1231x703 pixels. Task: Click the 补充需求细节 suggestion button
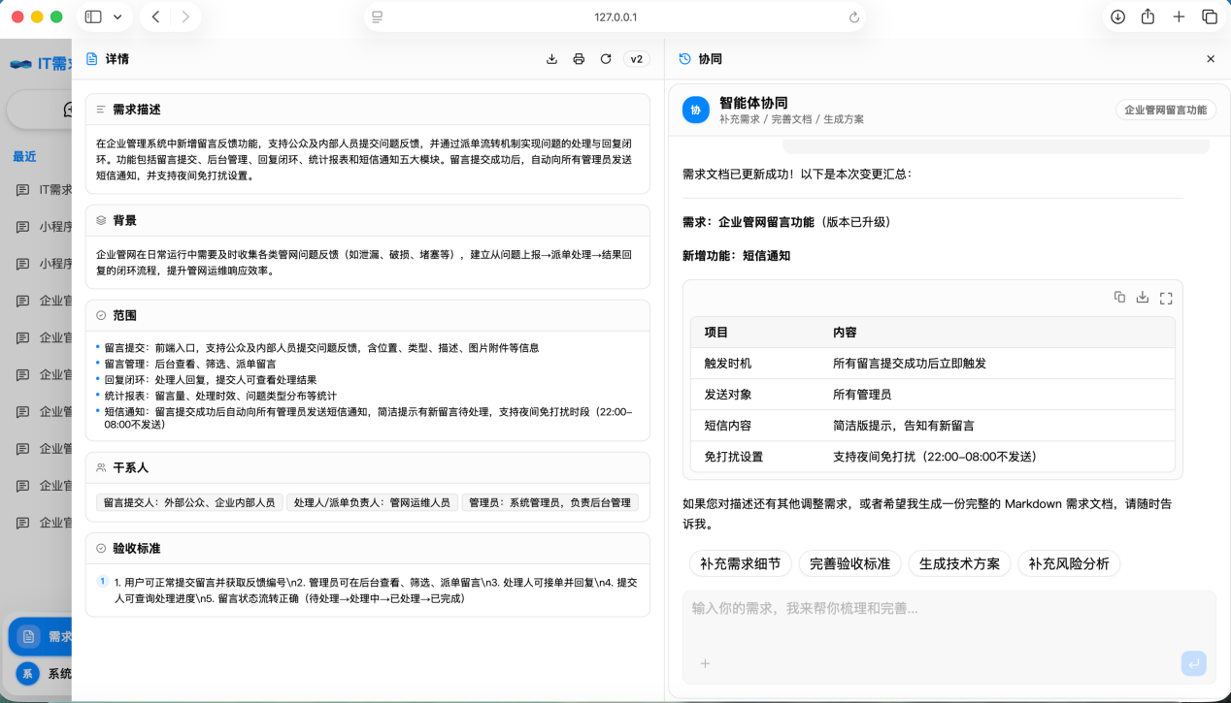point(741,563)
